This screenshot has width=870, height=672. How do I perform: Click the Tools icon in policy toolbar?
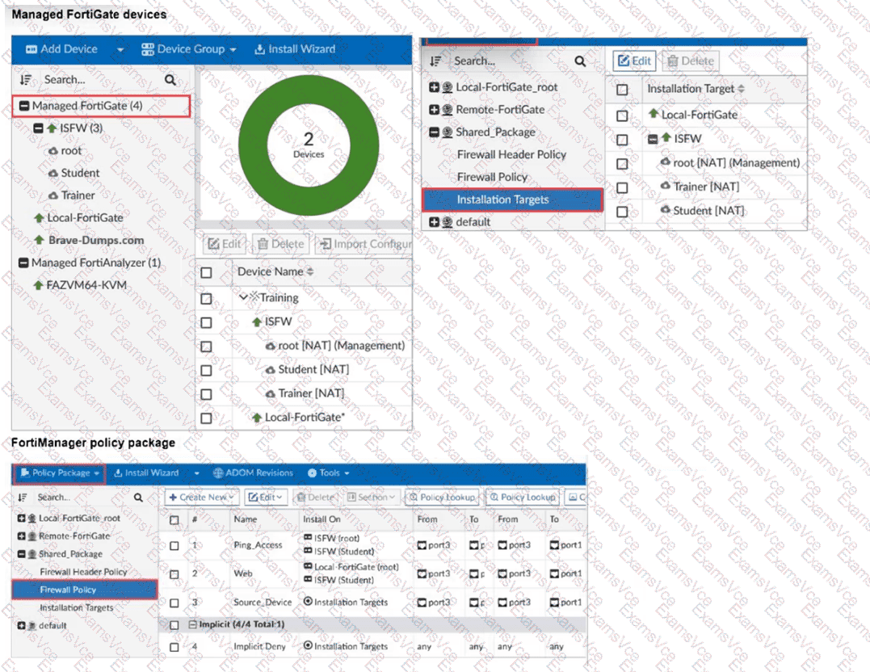point(312,473)
